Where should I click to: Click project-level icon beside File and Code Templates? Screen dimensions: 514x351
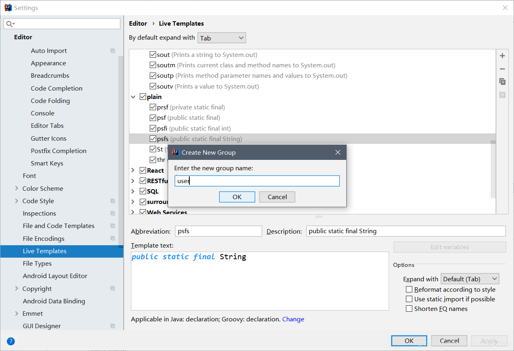(112, 226)
